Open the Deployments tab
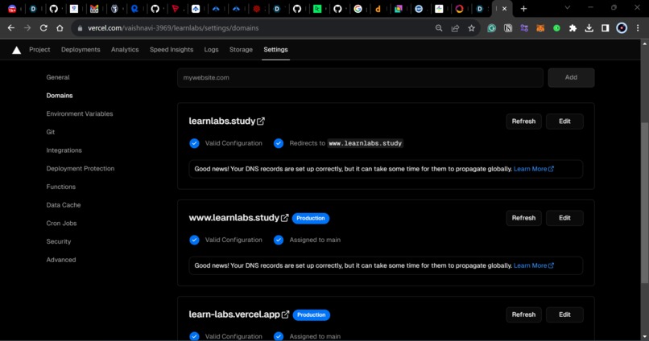 click(81, 50)
